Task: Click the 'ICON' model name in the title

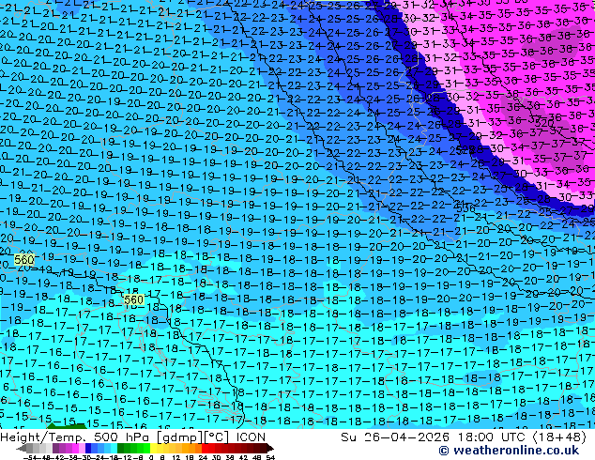Action: coord(251,437)
